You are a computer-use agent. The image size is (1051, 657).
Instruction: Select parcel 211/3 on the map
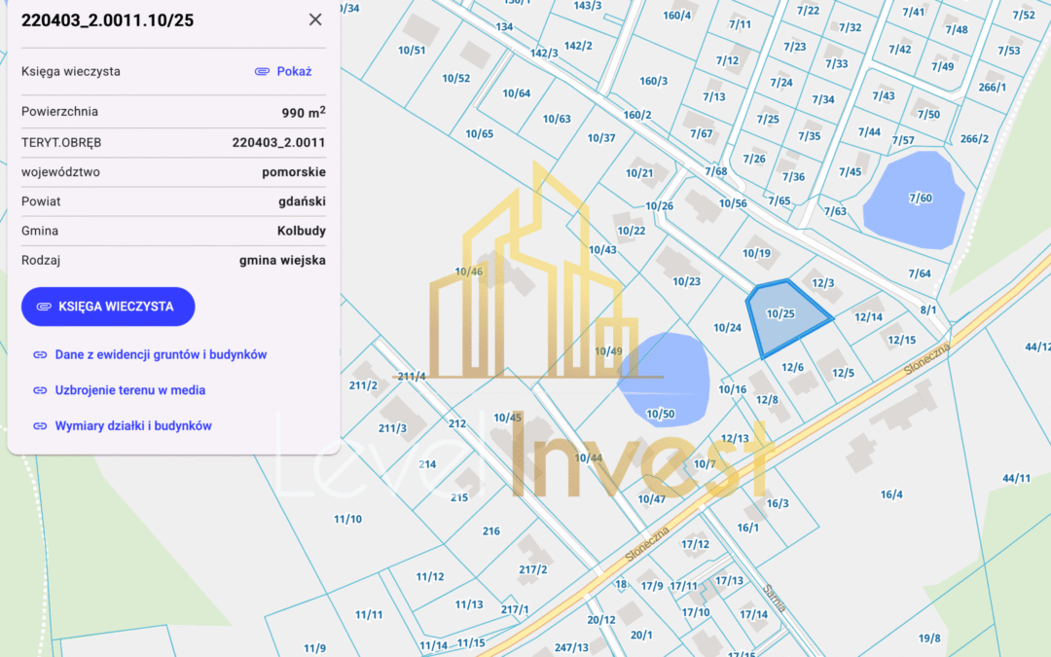(392, 428)
